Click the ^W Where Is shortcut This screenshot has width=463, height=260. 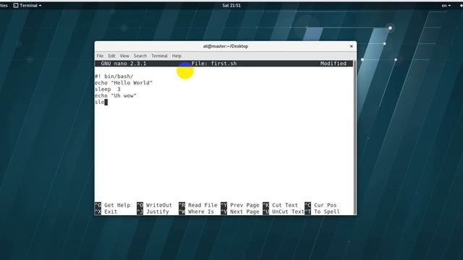tap(196, 212)
